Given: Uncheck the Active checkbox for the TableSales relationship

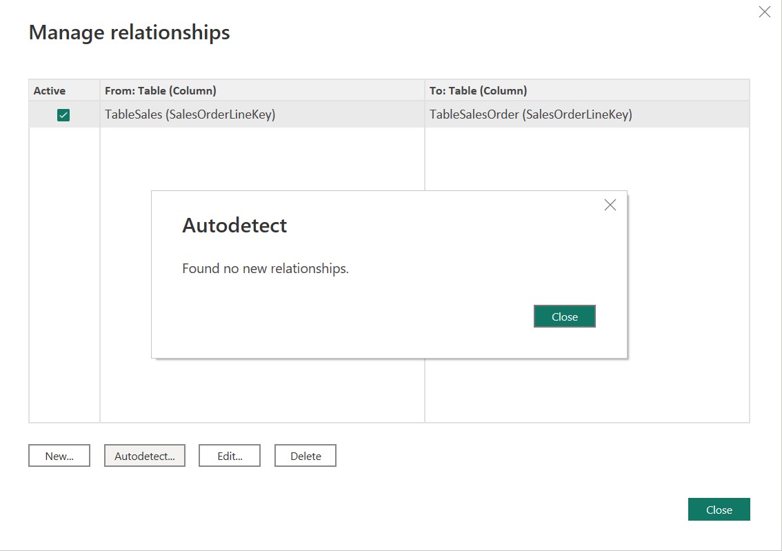Looking at the screenshot, I should (63, 115).
